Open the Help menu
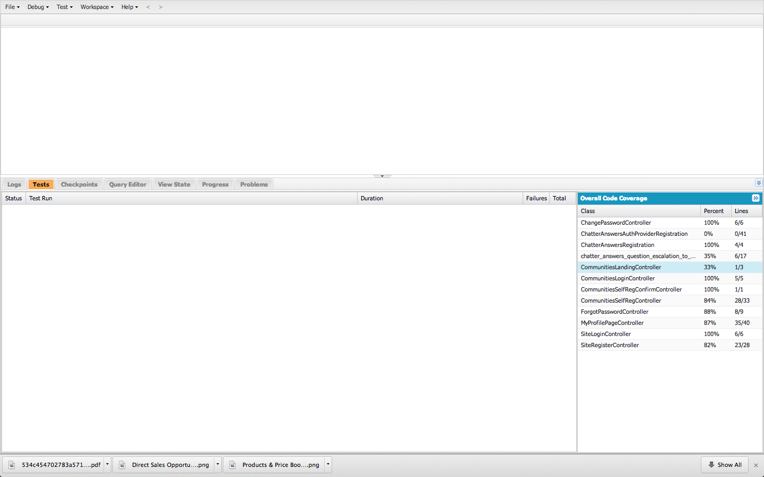Image resolution: width=764 pixels, height=477 pixels. point(129,7)
